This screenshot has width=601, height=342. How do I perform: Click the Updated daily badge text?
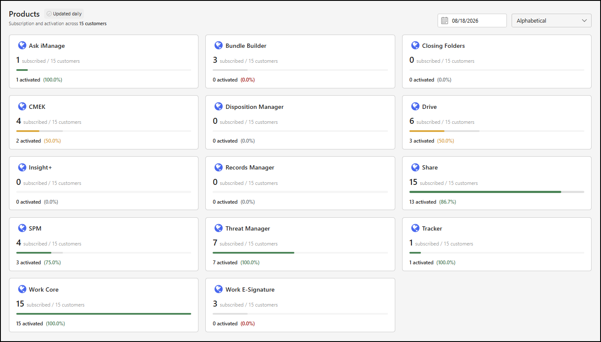point(67,14)
